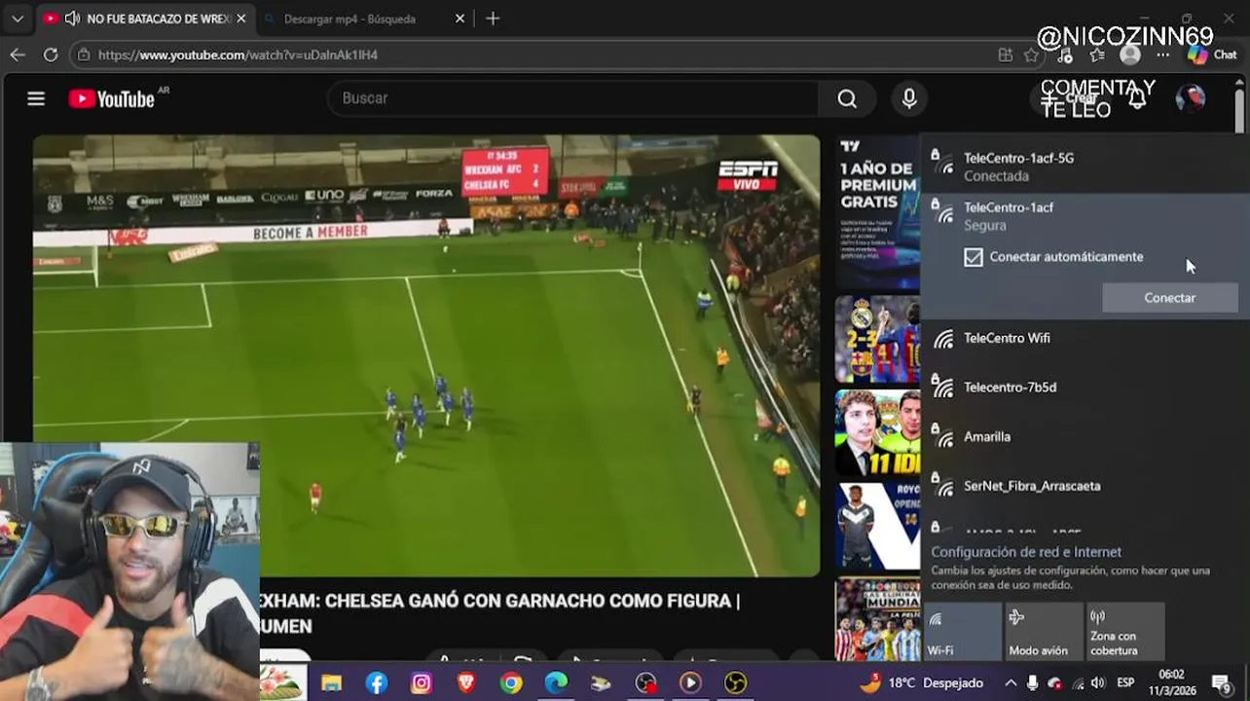This screenshot has width=1250, height=701.
Task: Click the YouTube Crear button
Action: click(x=1070, y=98)
